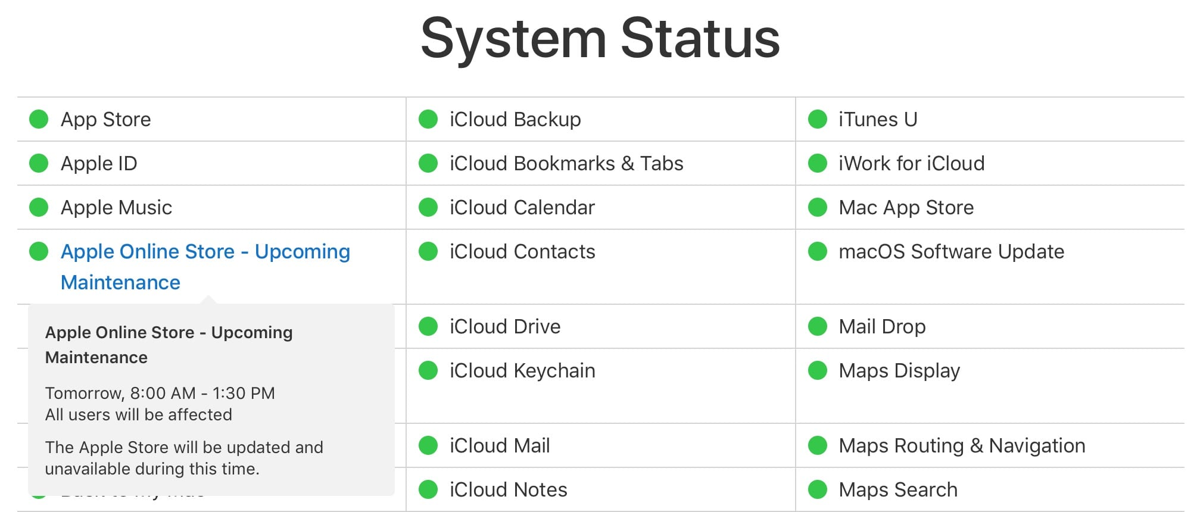This screenshot has height=512, width=1197.
Task: Click the green status dot beside Maps Search
Action: click(x=818, y=489)
